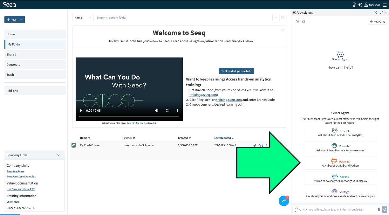Open AI Assistant settings gear

(x=304, y=21)
